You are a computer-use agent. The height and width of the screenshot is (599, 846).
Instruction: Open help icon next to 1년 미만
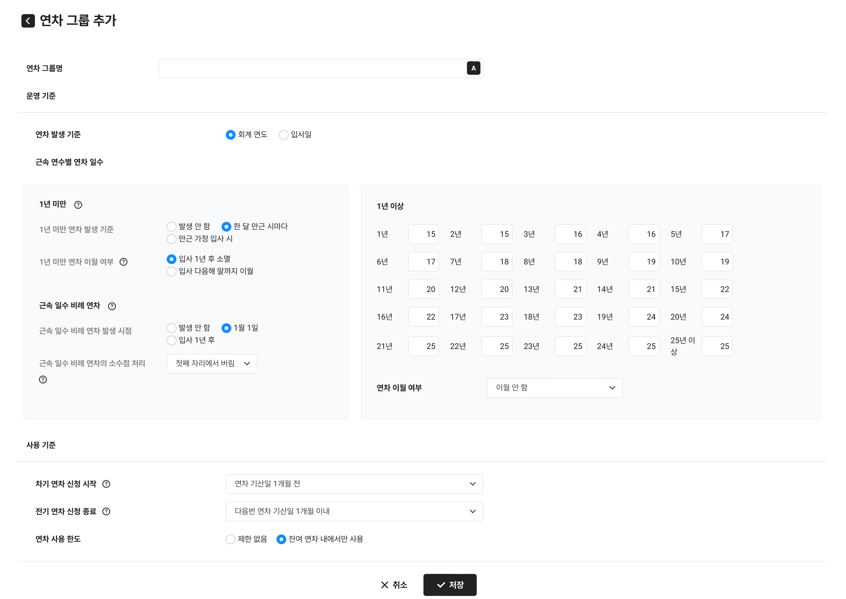pyautogui.click(x=78, y=205)
